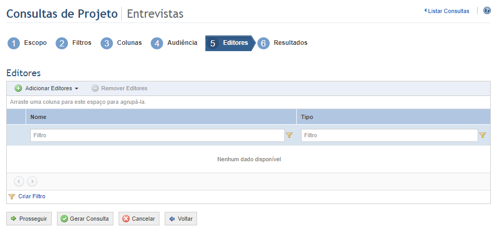Click the Tipo column filter funnel icon

pyautogui.click(x=482, y=135)
